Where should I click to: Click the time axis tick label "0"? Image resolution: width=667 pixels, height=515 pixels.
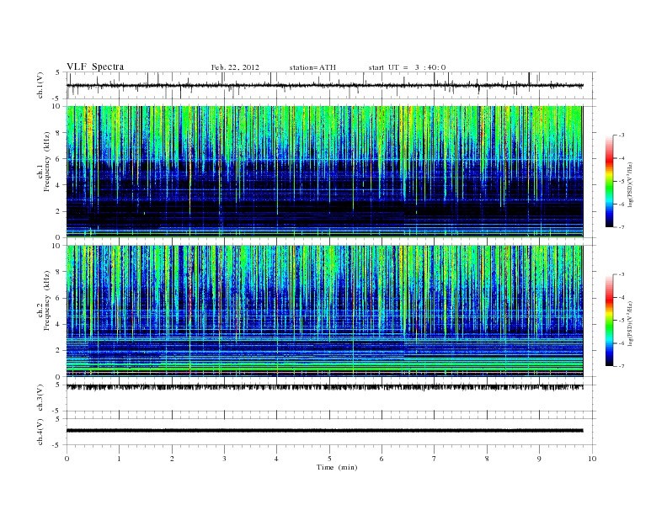pyautogui.click(x=67, y=459)
